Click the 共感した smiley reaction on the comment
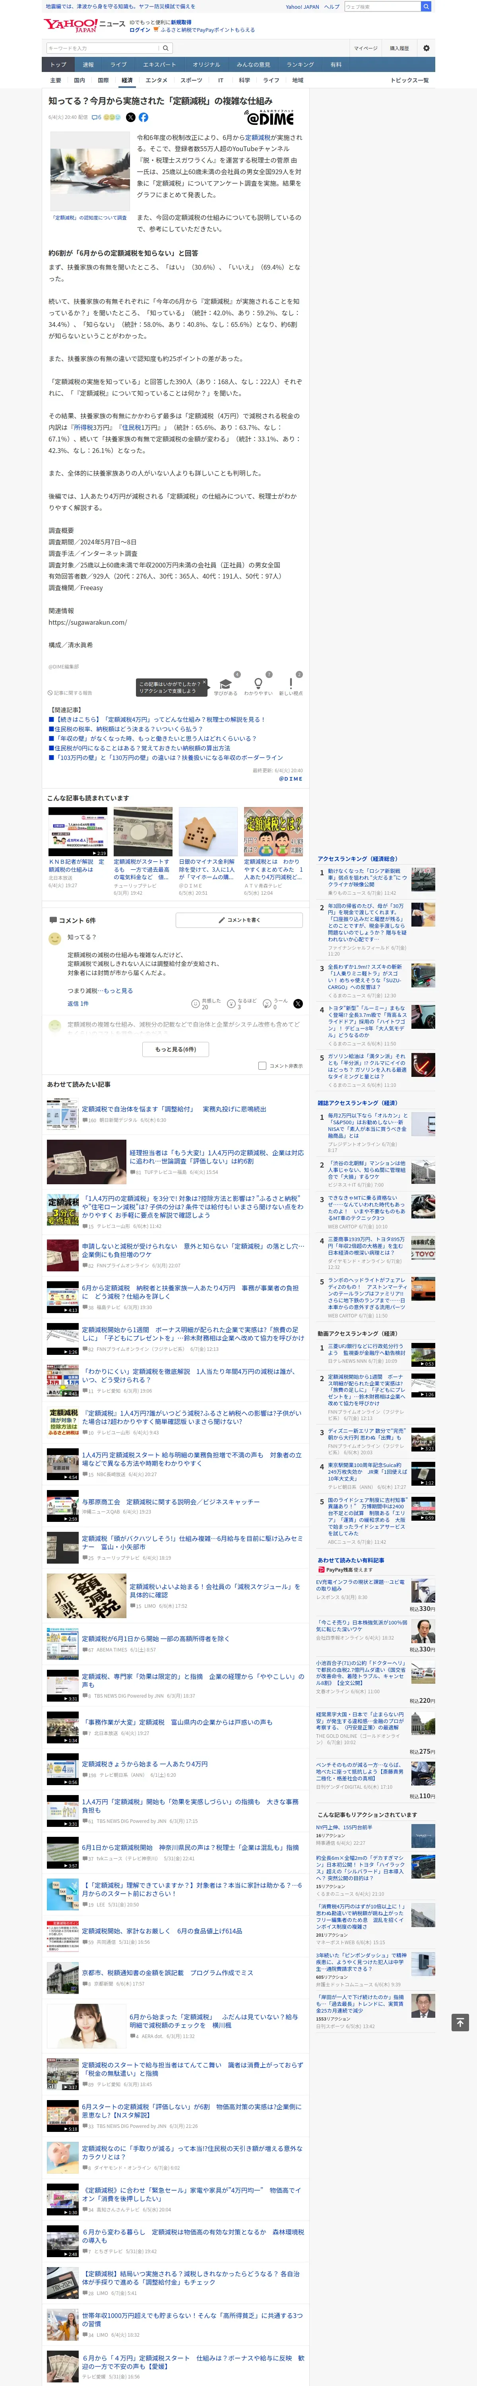This screenshot has height=2386, width=477. (196, 1003)
